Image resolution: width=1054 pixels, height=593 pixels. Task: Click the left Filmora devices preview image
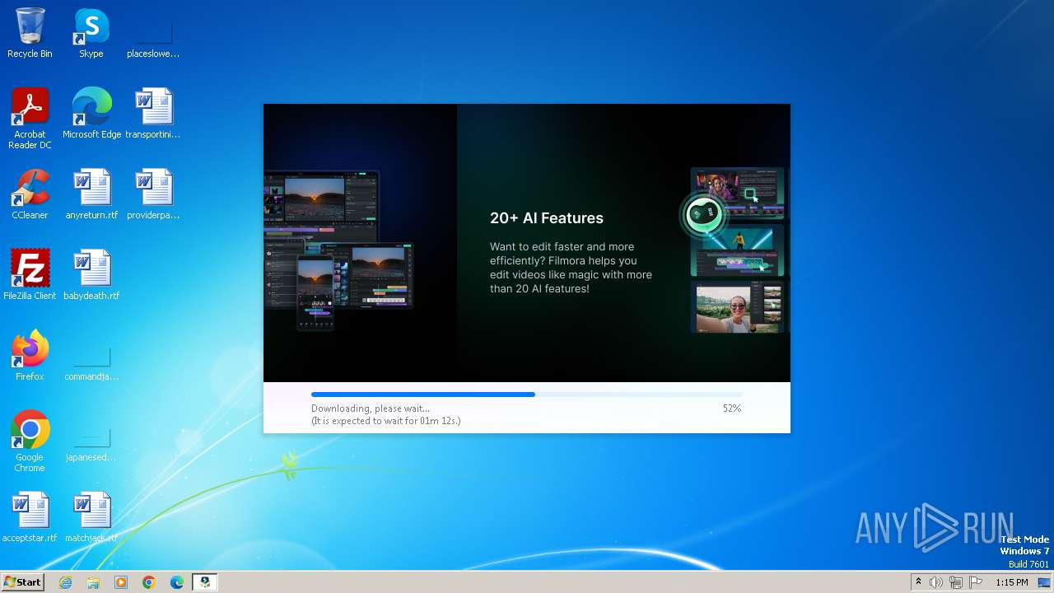tap(338, 250)
